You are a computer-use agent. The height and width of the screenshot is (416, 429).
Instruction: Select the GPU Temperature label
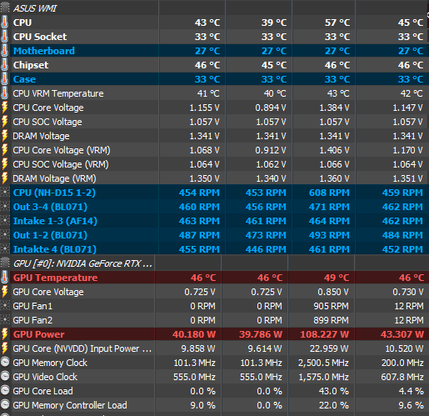[56, 278]
